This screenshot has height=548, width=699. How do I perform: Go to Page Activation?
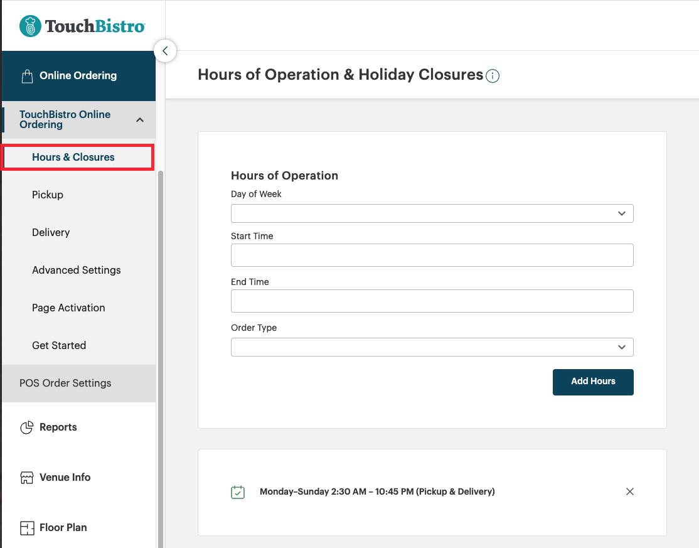[x=68, y=308]
